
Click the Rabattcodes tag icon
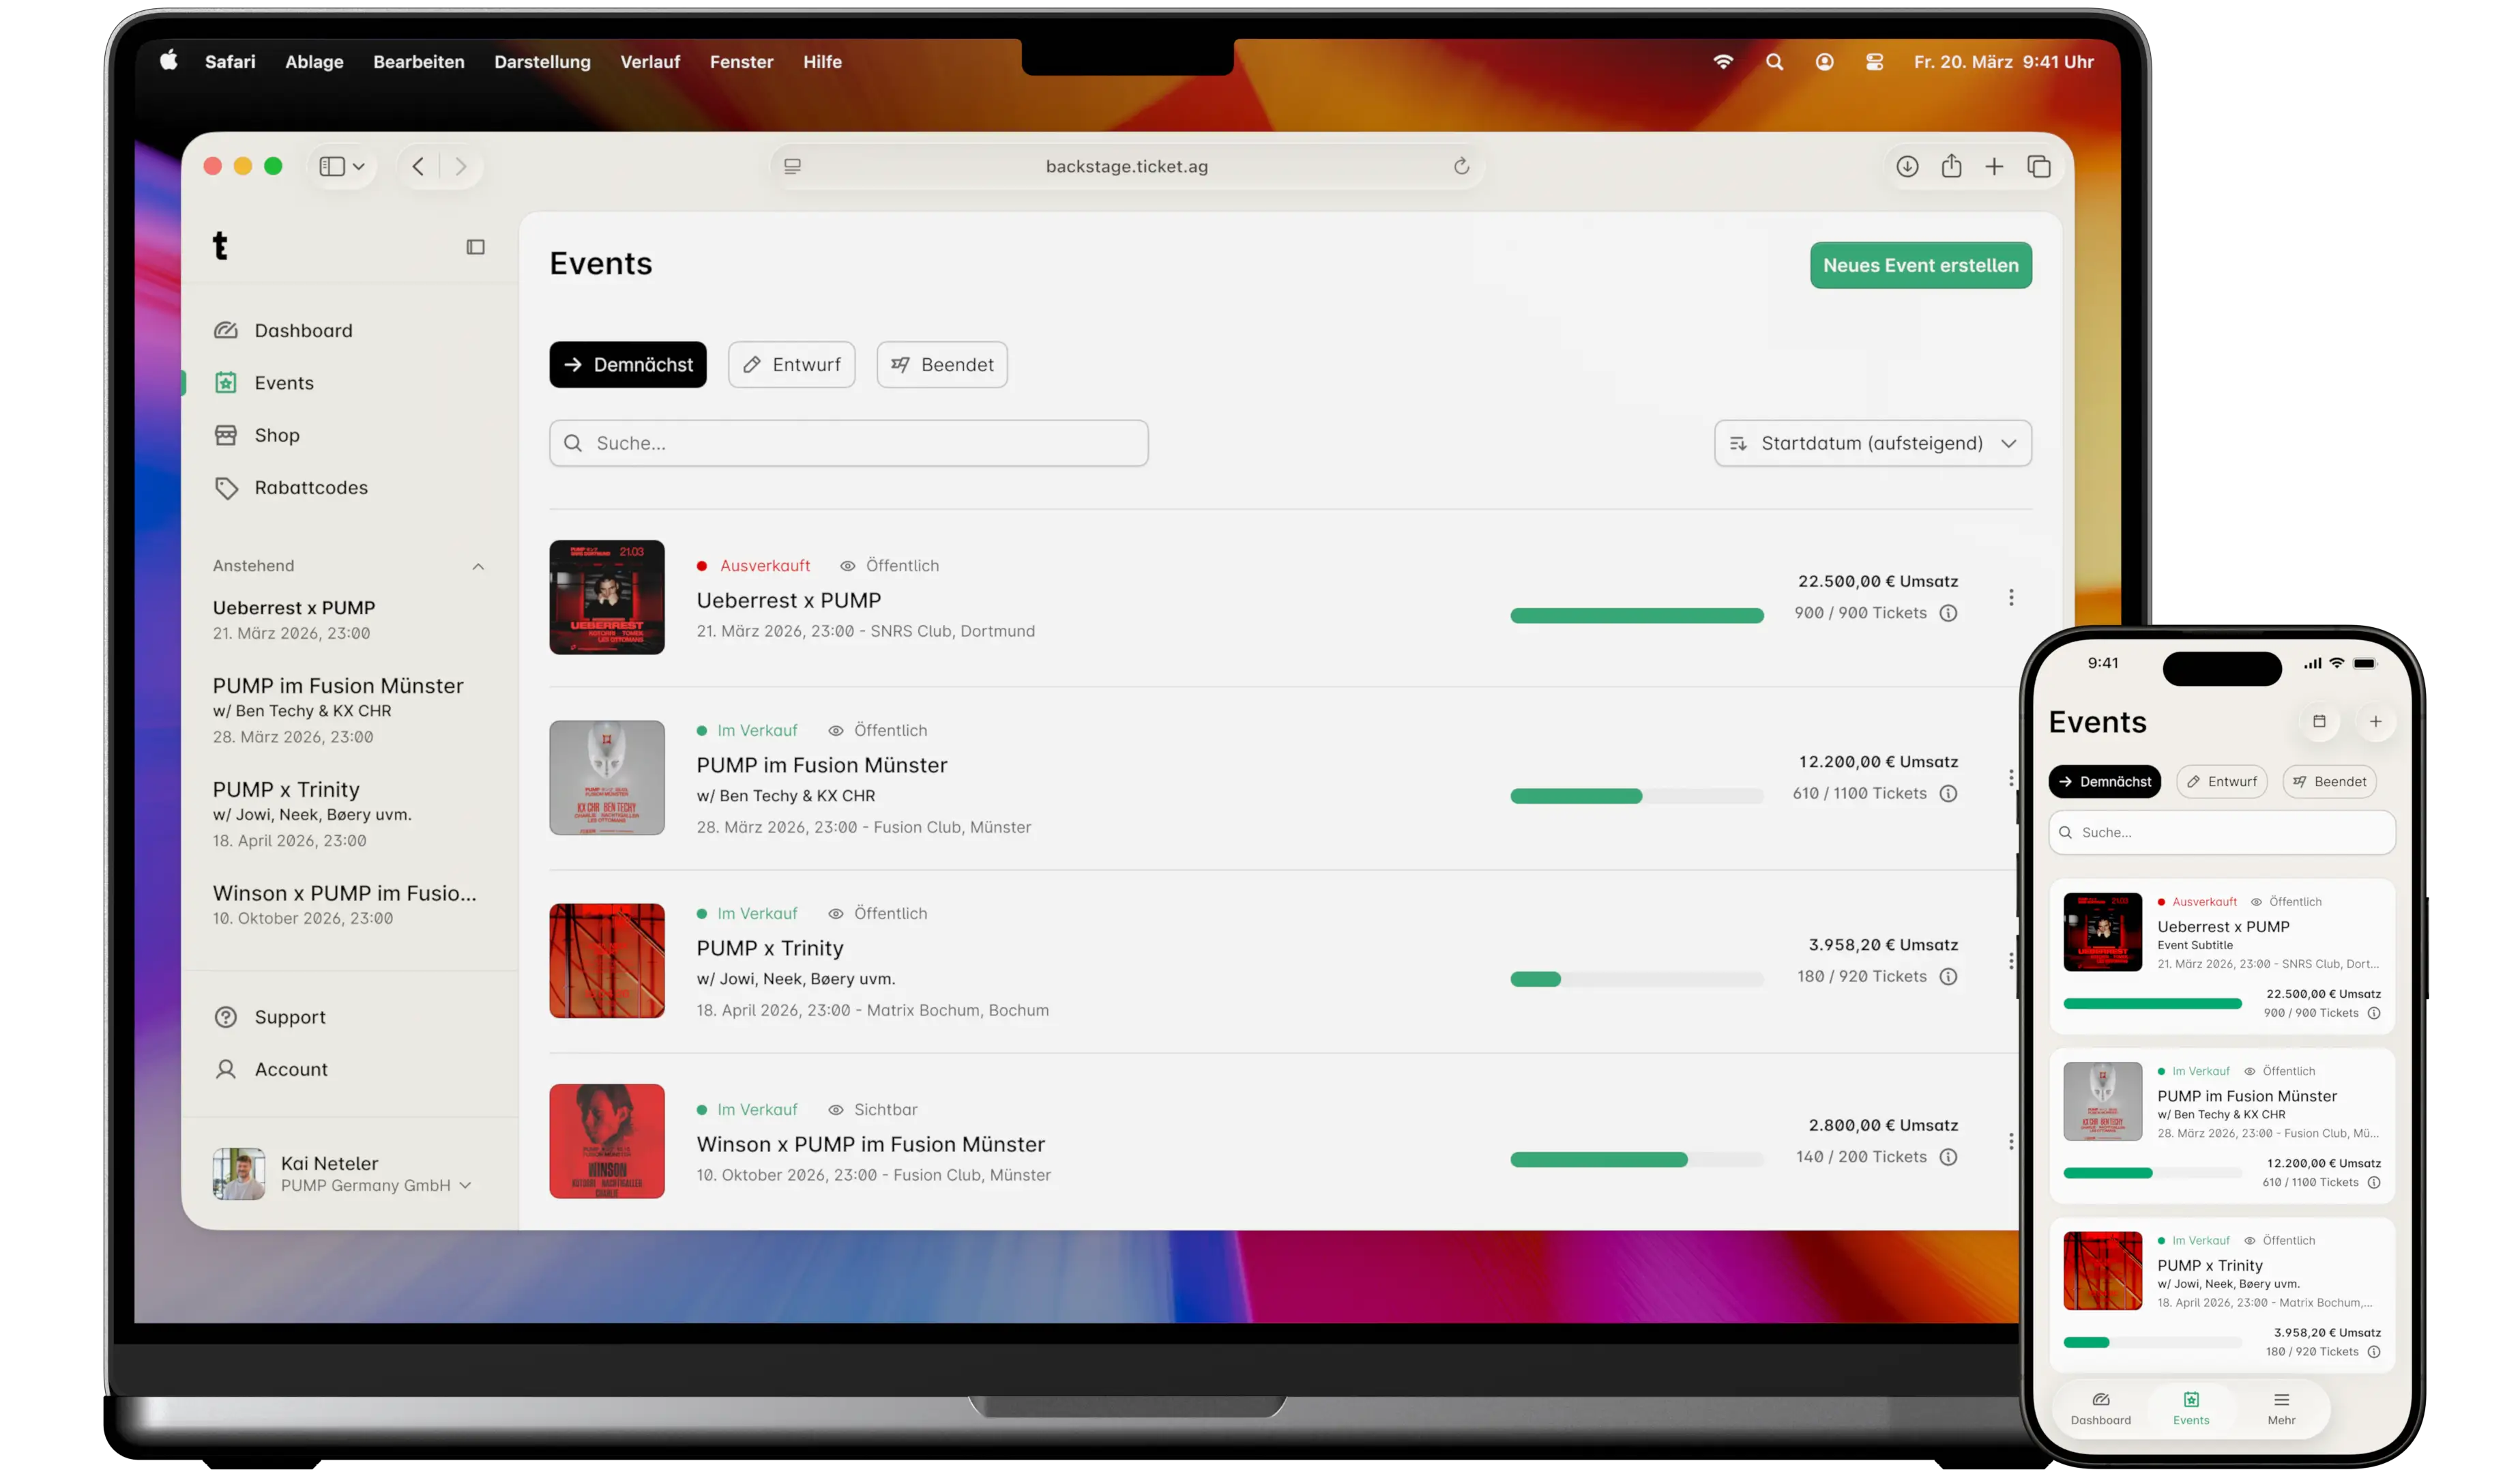(x=226, y=488)
